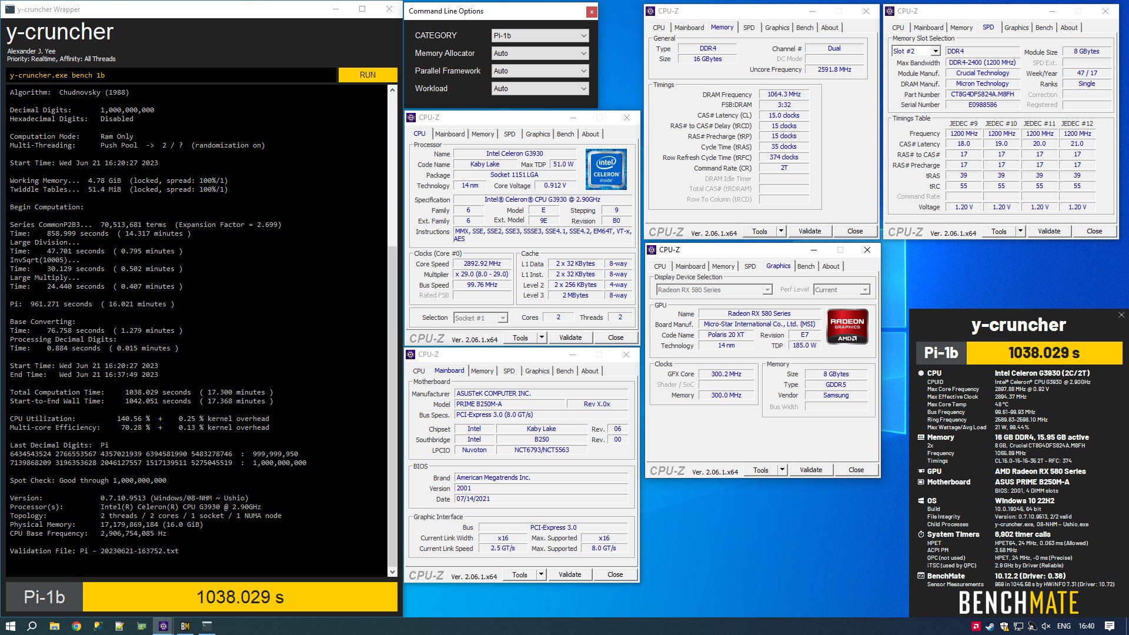
Task: Open the Memory Allocator dropdown
Action: 540,54
